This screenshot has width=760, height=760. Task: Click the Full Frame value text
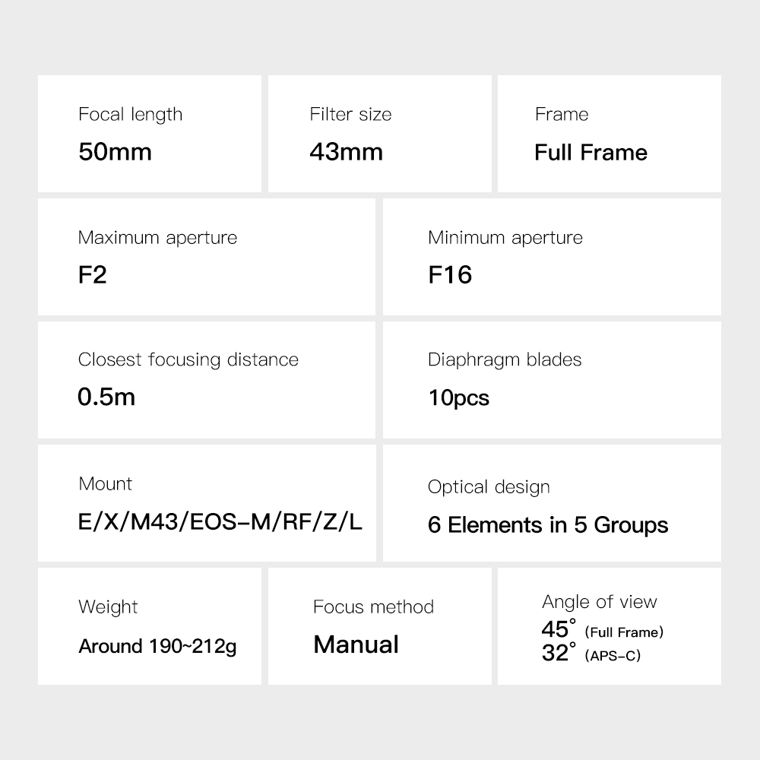tap(591, 152)
